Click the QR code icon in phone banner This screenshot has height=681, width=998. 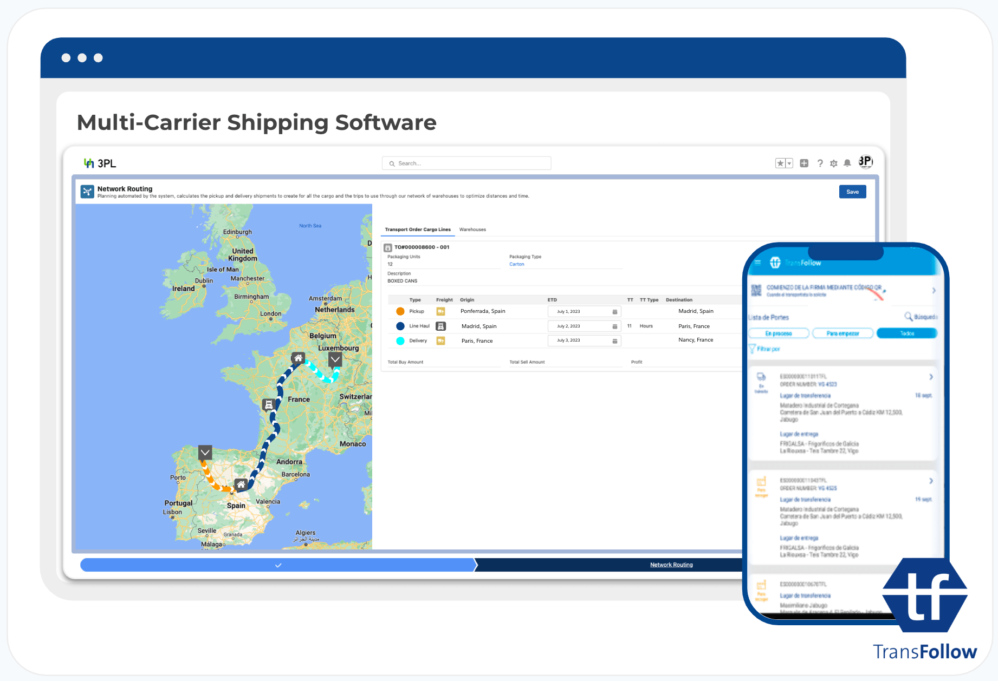point(756,291)
